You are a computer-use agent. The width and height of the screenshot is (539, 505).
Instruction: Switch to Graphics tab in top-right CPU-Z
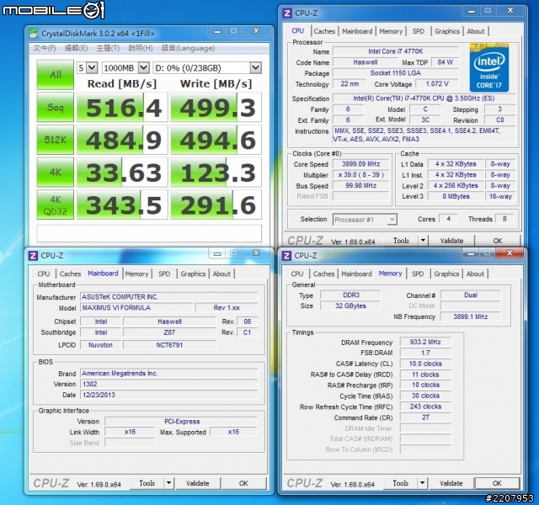point(447,31)
